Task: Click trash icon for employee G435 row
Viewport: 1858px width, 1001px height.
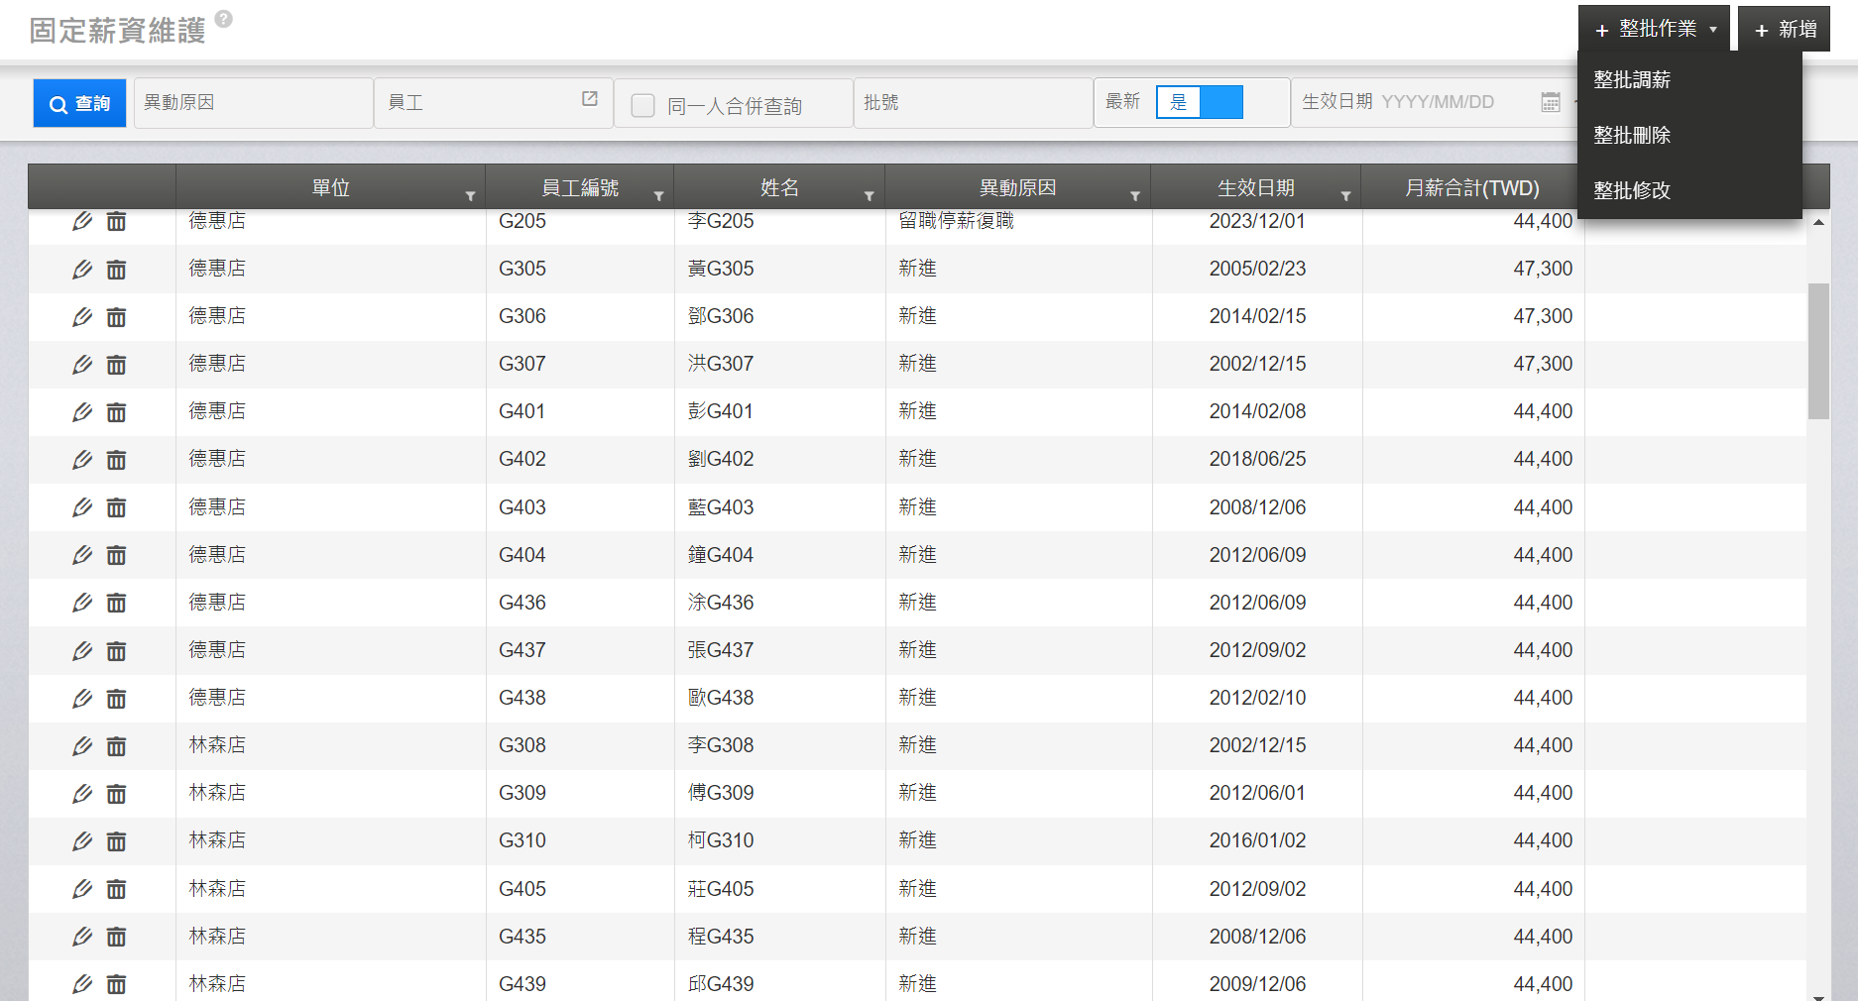Action: 116,937
